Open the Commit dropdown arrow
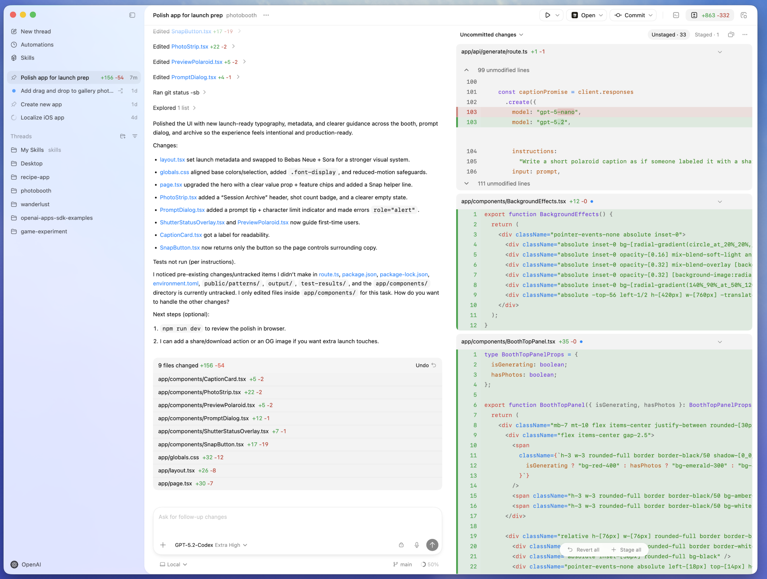Viewport: 767px width, 579px height. pos(651,15)
